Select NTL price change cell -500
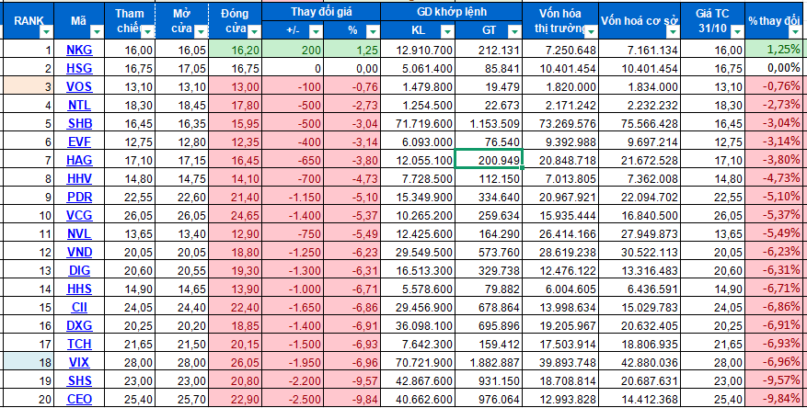 [x=293, y=105]
